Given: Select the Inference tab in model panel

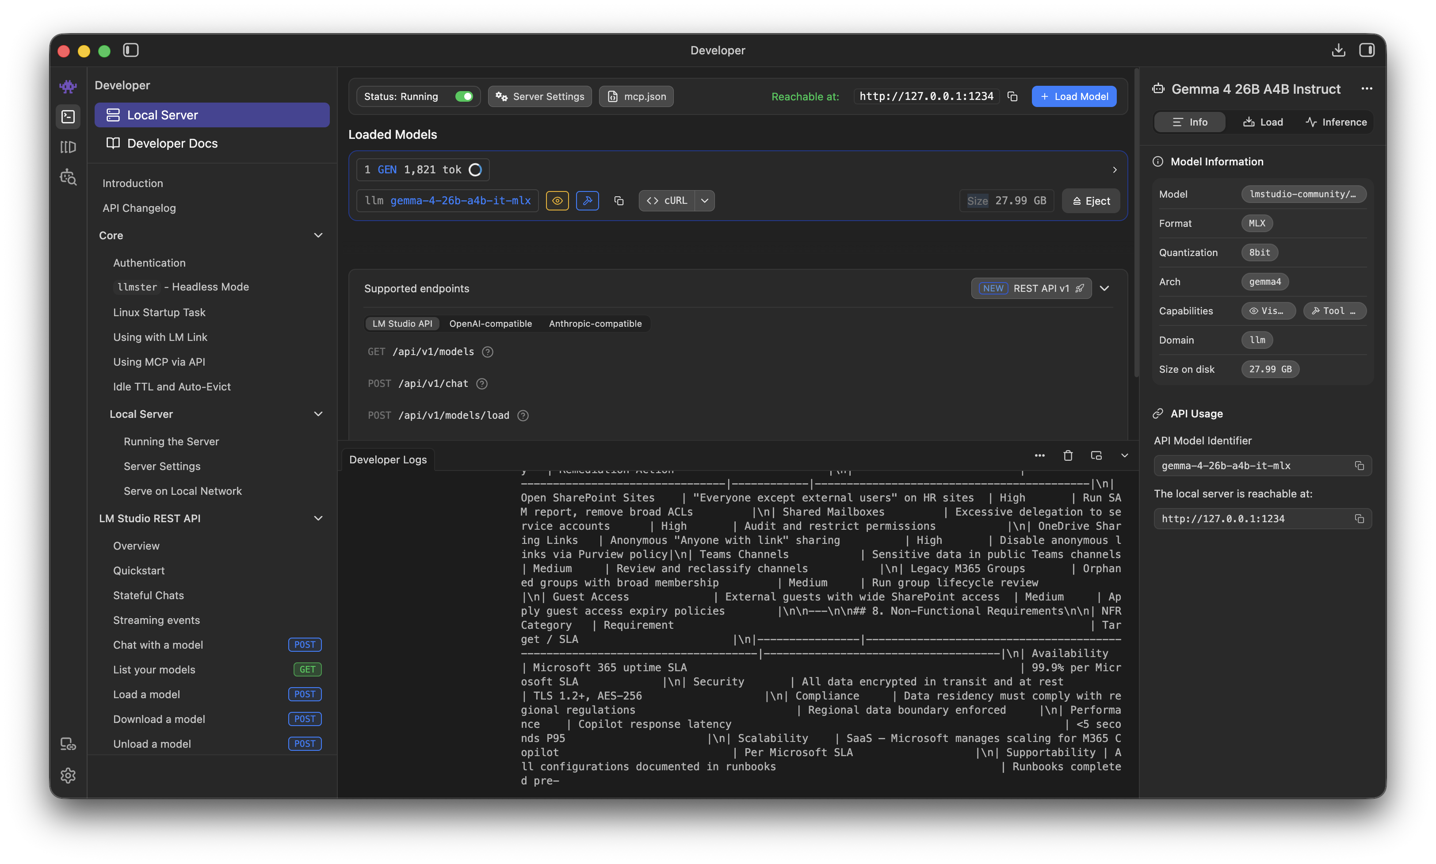Looking at the screenshot, I should tap(1336, 122).
